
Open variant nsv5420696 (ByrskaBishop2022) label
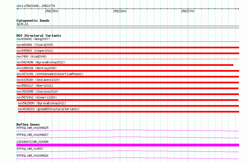pyautogui.click(x=41, y=62)
